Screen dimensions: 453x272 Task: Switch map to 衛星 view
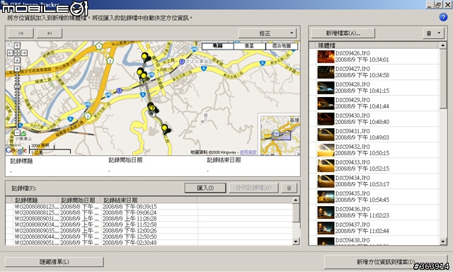tap(249, 46)
